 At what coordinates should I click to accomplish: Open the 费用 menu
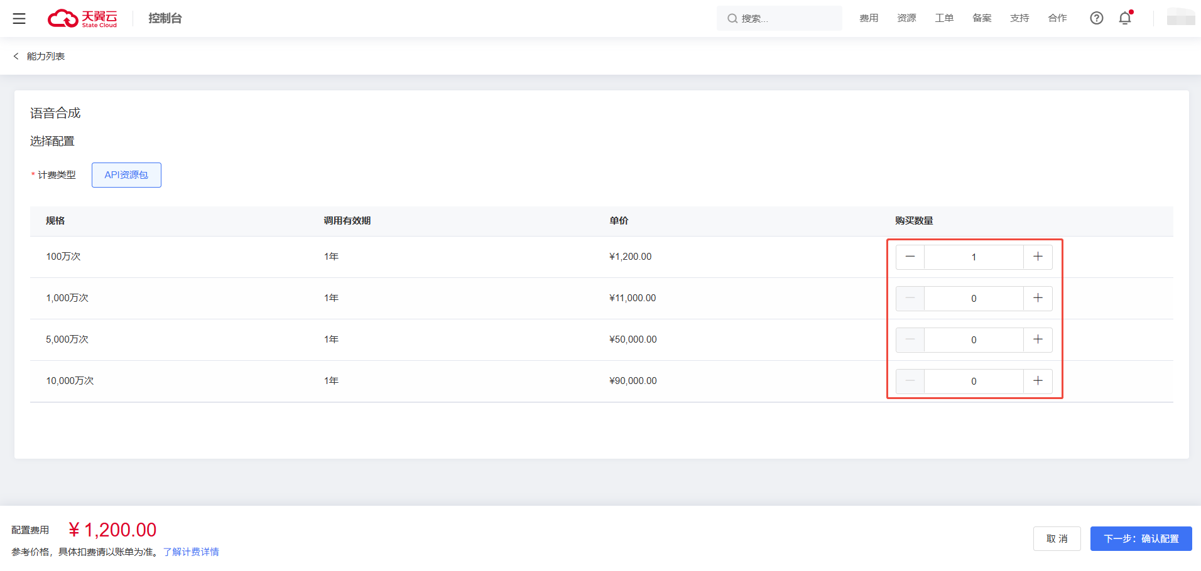pyautogui.click(x=869, y=18)
